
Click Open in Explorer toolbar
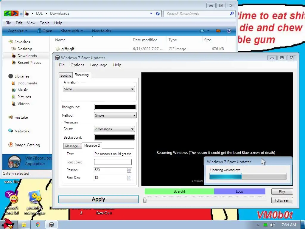pos(45,31)
